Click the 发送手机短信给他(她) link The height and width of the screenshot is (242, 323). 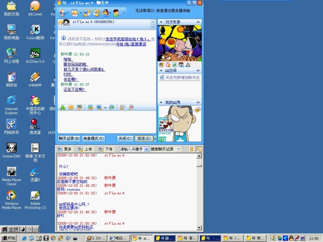click(128, 40)
